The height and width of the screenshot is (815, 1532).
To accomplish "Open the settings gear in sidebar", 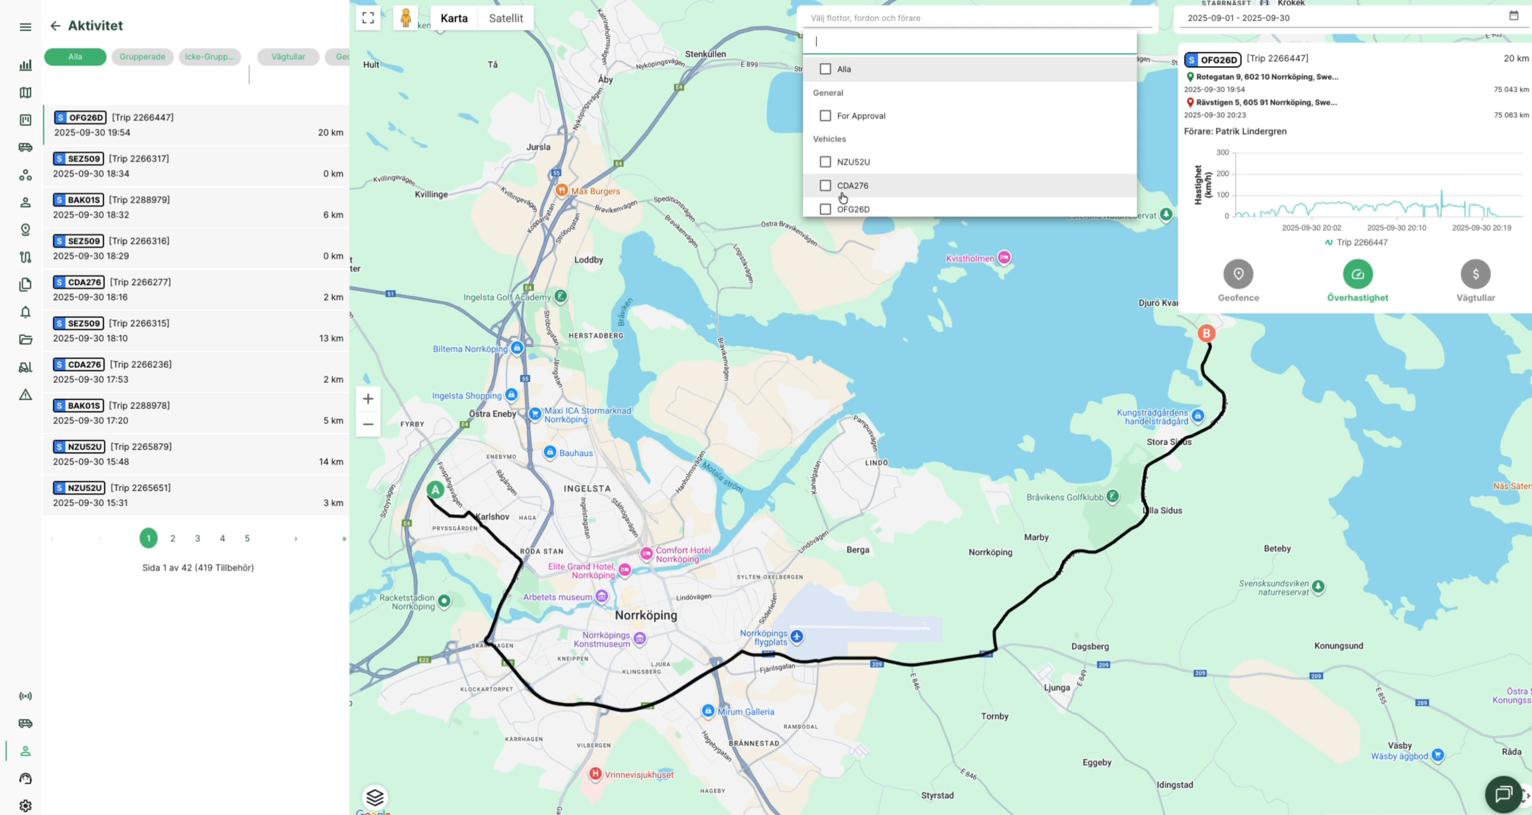I will click(x=25, y=805).
